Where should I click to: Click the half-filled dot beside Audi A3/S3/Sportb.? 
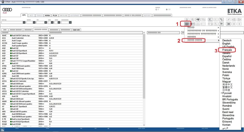pos(11,79)
